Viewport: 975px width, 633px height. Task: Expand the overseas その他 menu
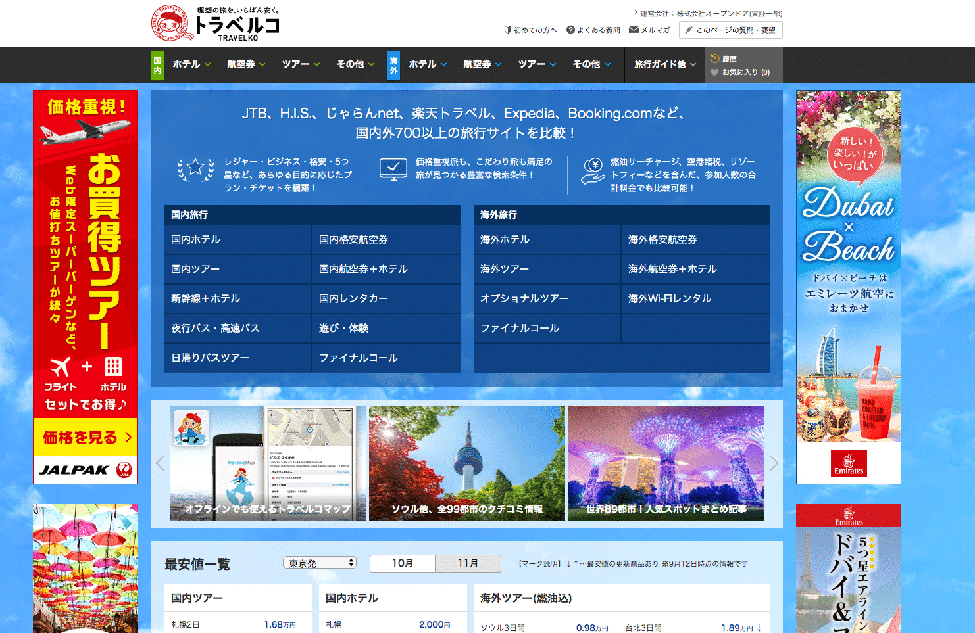coord(591,64)
